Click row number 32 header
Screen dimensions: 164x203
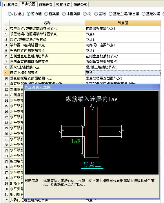point(6,200)
